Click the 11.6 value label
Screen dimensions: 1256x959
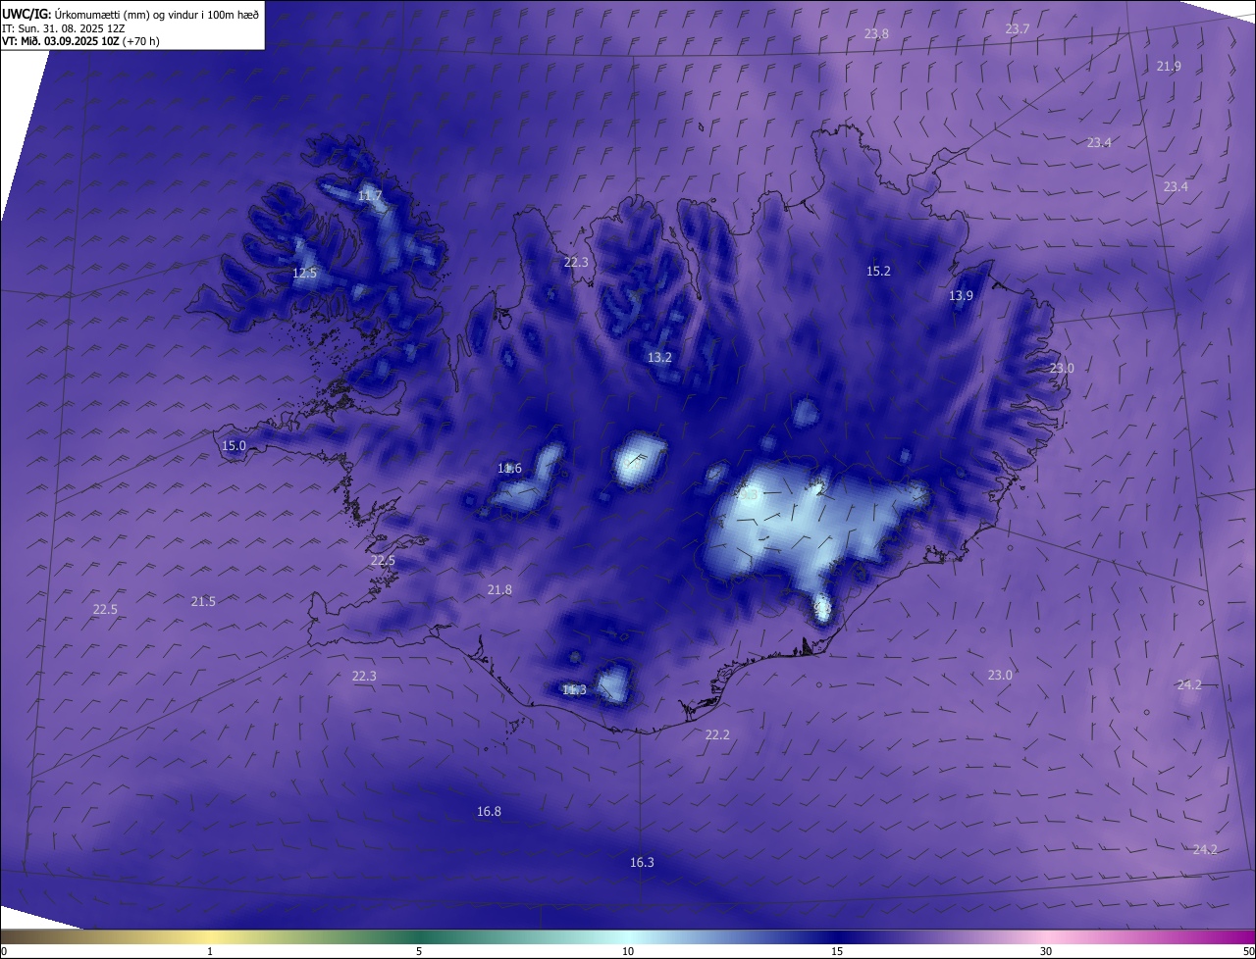tap(509, 469)
